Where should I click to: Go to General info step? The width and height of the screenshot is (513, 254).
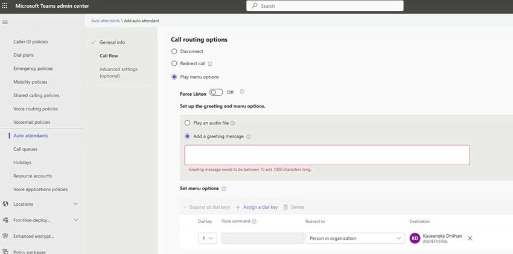tap(112, 42)
